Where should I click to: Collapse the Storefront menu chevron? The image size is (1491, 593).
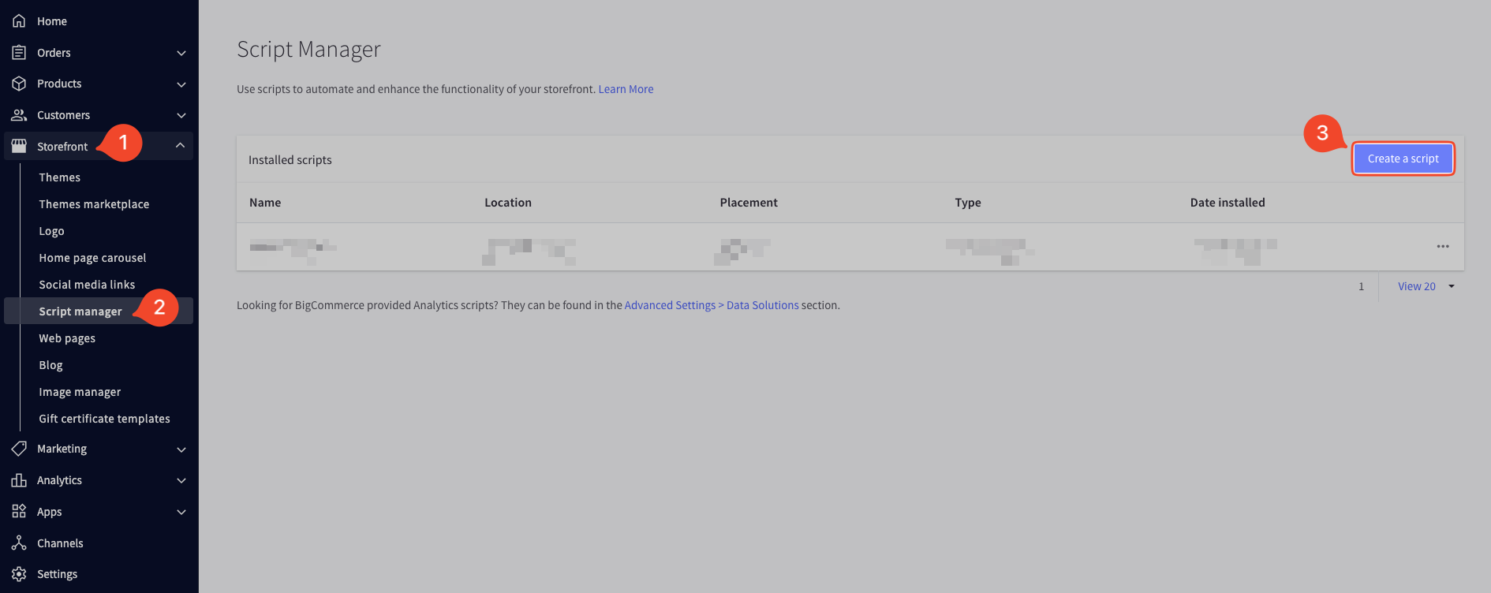coord(180,145)
